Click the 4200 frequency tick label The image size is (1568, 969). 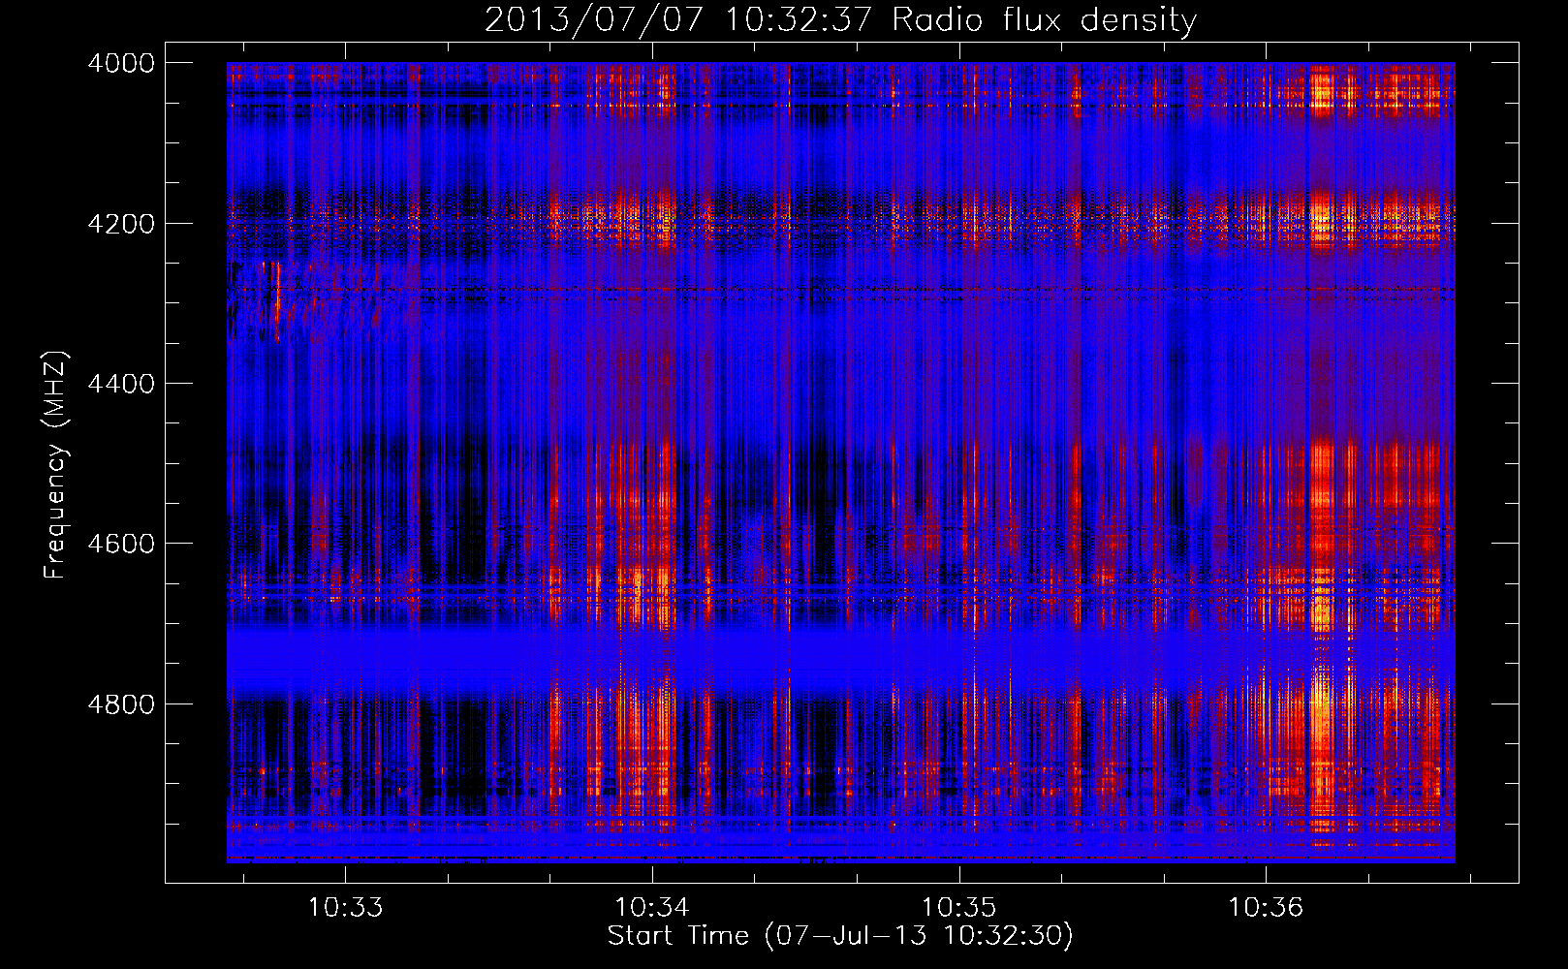click(x=121, y=224)
